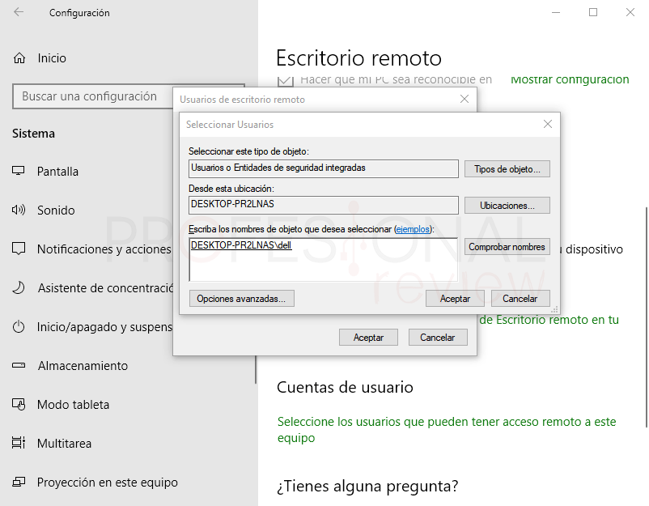Open the Mostrar configuración link
The image size is (649, 506).
pos(569,79)
